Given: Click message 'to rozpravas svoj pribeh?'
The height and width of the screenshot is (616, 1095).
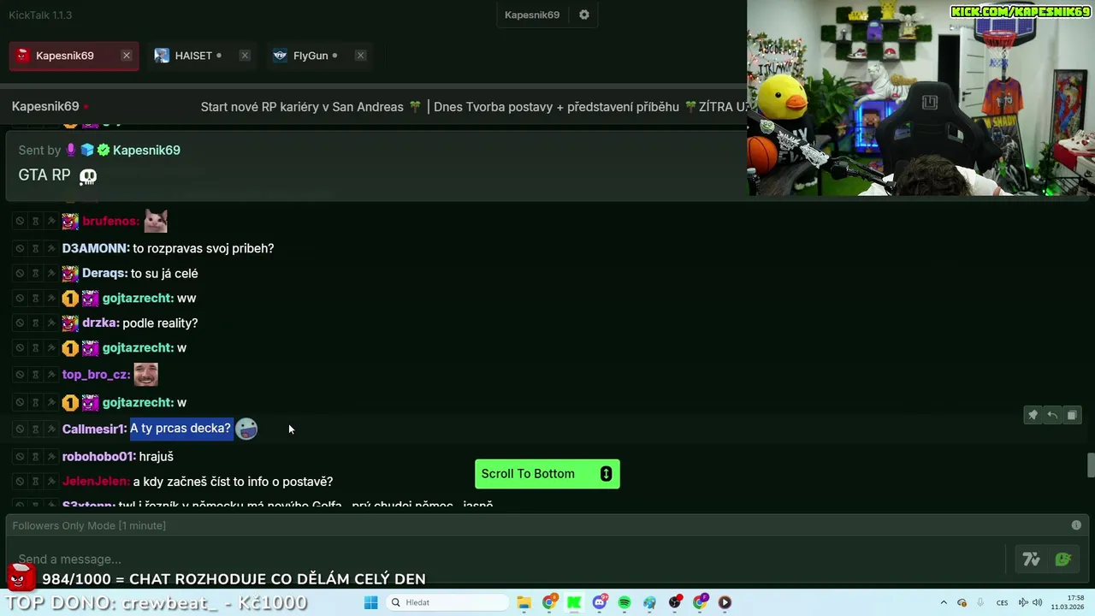Looking at the screenshot, I should click(204, 248).
